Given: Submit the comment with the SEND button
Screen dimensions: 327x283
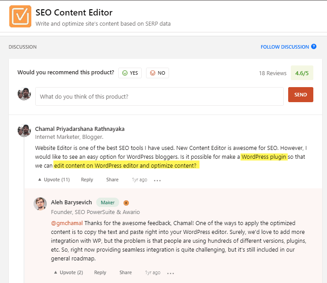Looking at the screenshot, I should click(x=301, y=95).
